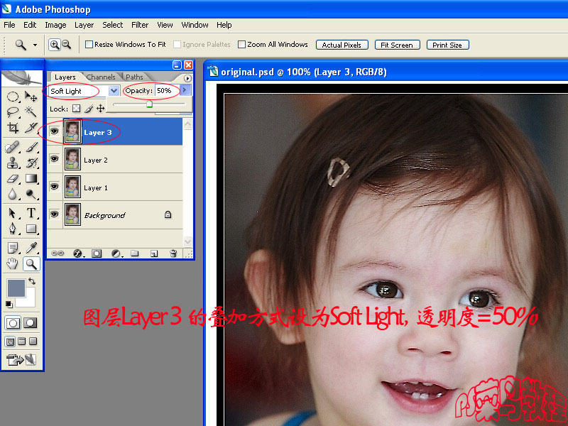Select the Clone Stamp tool
Image resolution: width=568 pixels, height=426 pixels.
point(13,163)
